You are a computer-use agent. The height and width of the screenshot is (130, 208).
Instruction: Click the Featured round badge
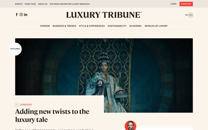pos(15,49)
